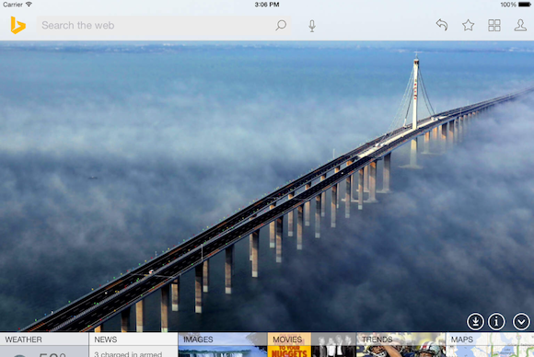
Task: Tap the bridge background photo
Action: click(267, 186)
